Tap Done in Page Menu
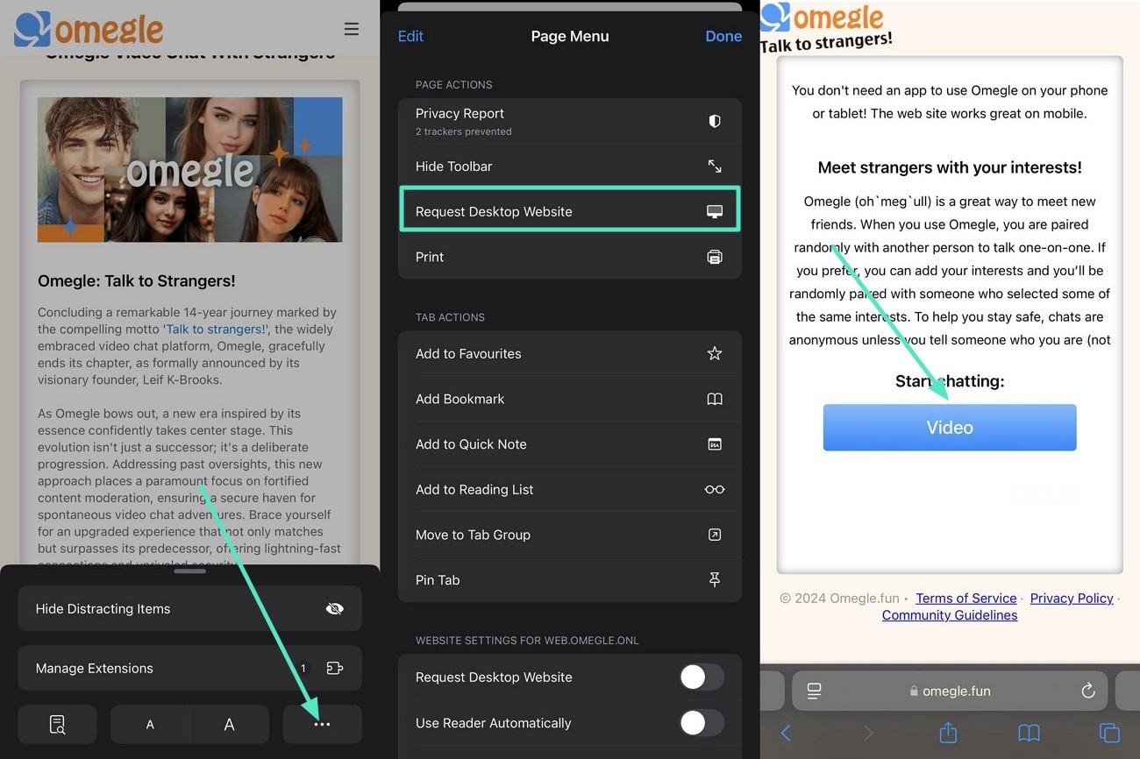This screenshot has width=1140, height=759. click(x=723, y=36)
